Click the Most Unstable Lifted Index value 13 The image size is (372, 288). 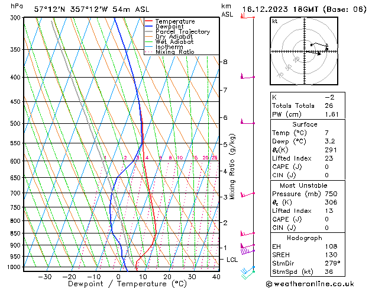(x=329, y=211)
